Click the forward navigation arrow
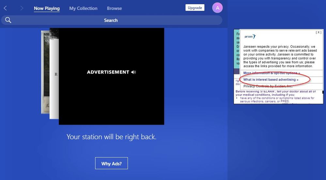The height and width of the screenshot is (180, 326). point(22,8)
